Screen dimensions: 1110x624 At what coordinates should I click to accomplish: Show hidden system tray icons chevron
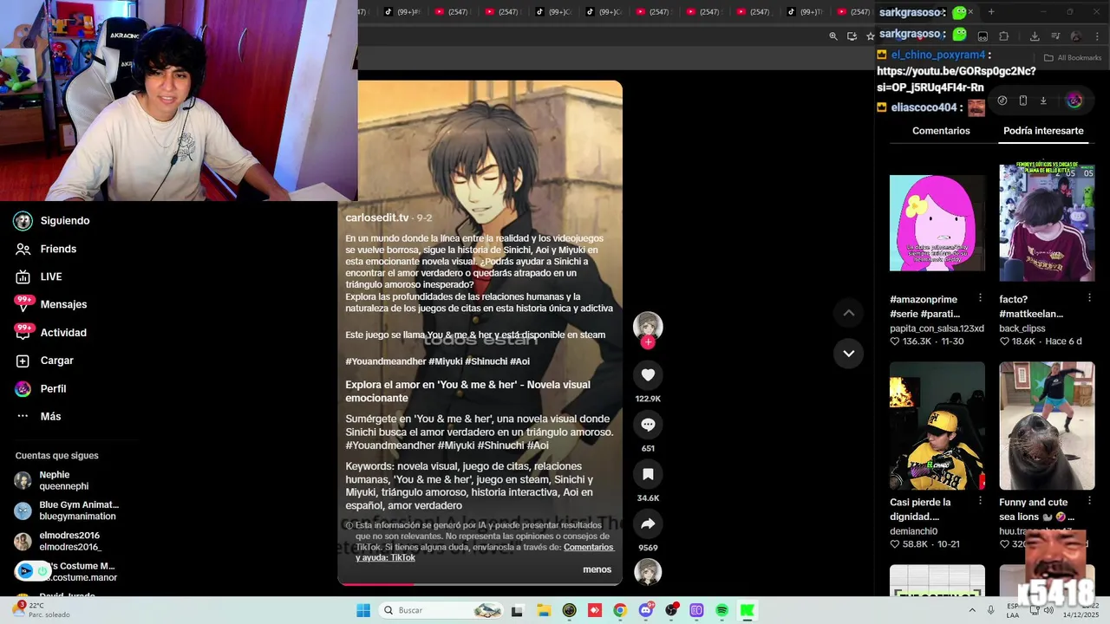click(x=970, y=610)
